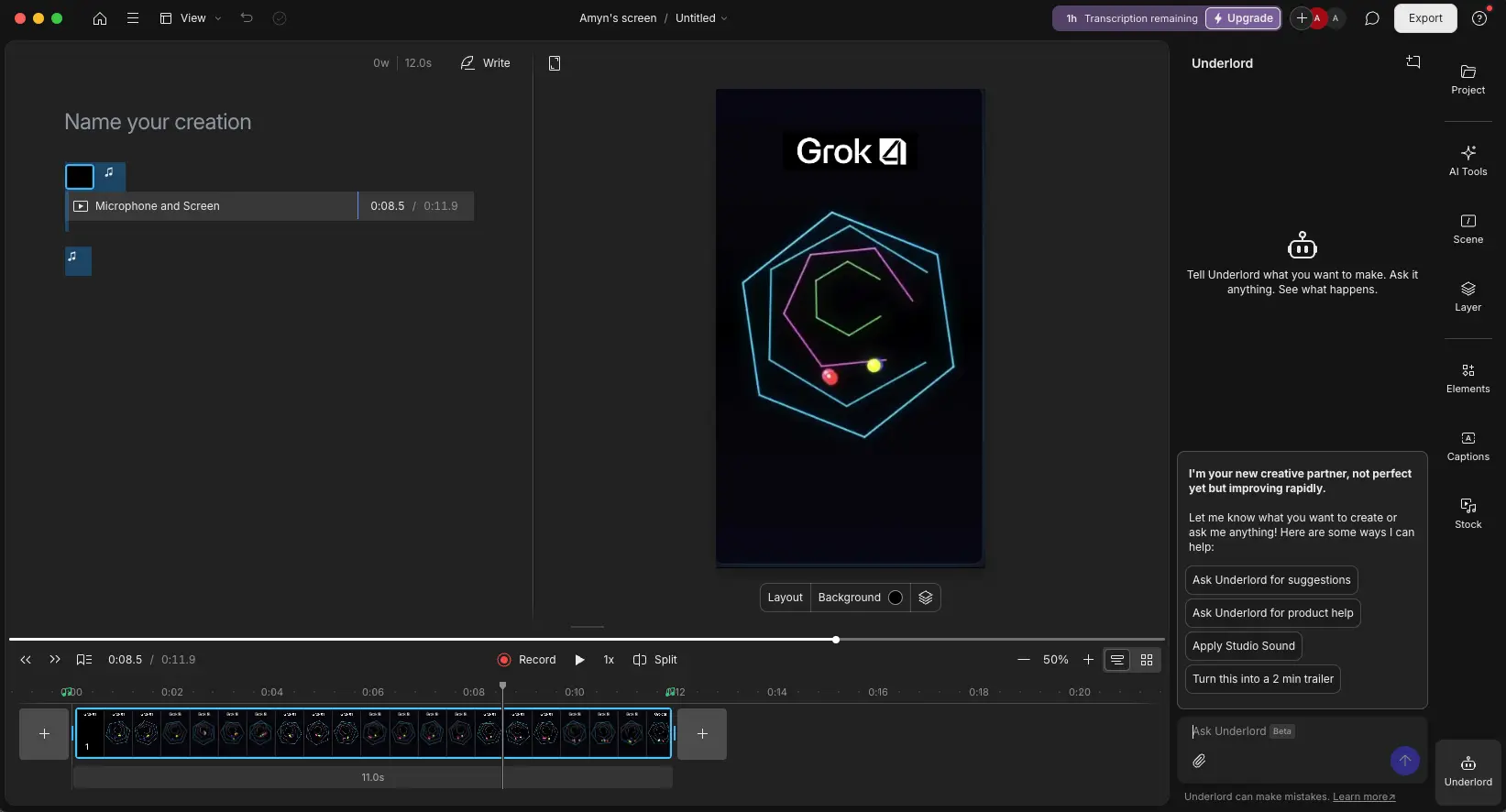Click the Export button
Image resolution: width=1506 pixels, height=812 pixels.
point(1425,18)
